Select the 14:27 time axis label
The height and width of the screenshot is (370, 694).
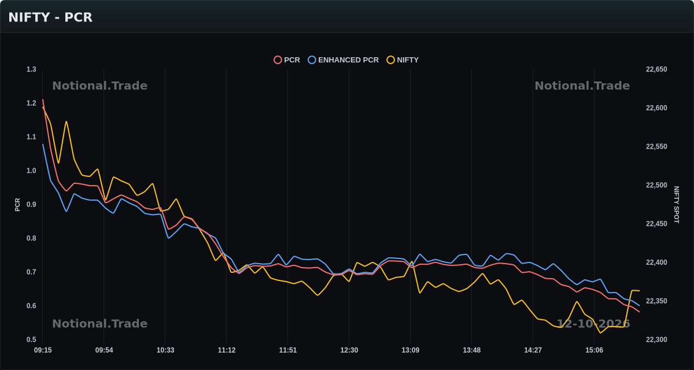coord(533,350)
